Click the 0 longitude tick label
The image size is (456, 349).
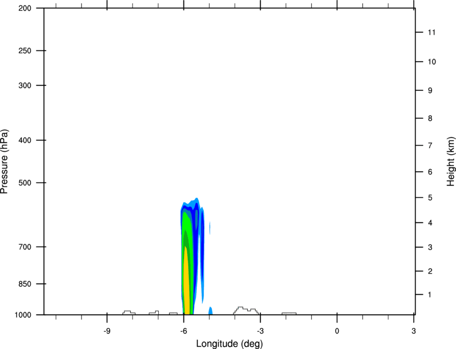337,331
